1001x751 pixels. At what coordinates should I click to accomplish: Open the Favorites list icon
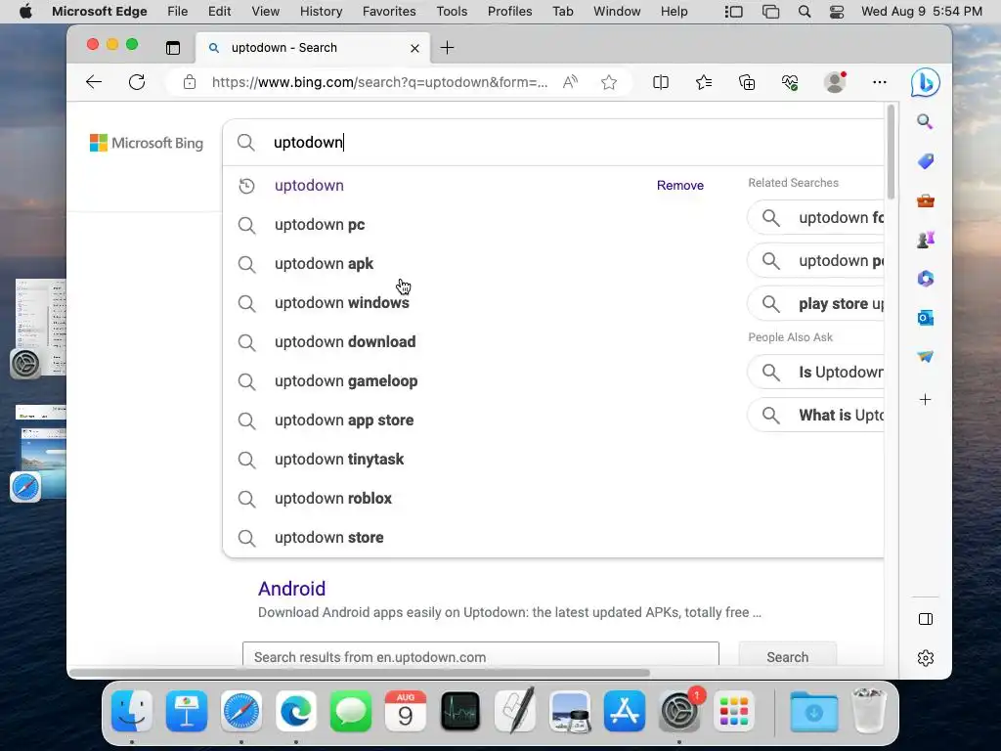point(704,82)
